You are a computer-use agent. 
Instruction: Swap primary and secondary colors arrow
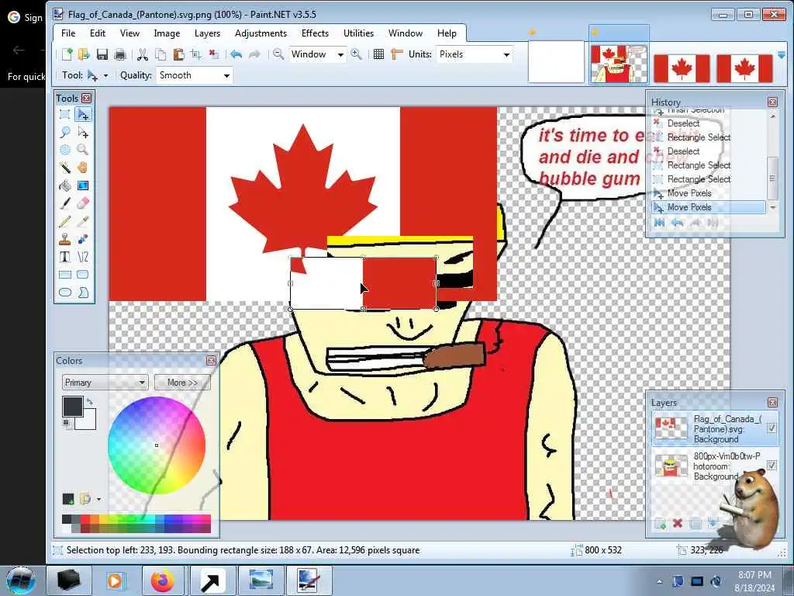pyautogui.click(x=90, y=401)
